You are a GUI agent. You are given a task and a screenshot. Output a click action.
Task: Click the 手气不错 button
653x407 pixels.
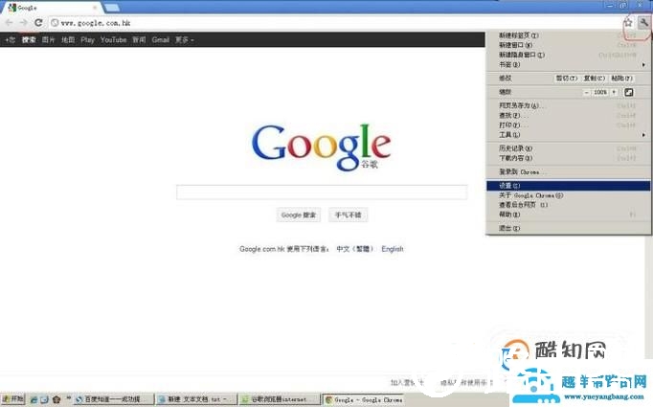point(348,215)
